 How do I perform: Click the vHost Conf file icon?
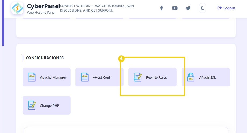pyautogui.click(x=85, y=77)
